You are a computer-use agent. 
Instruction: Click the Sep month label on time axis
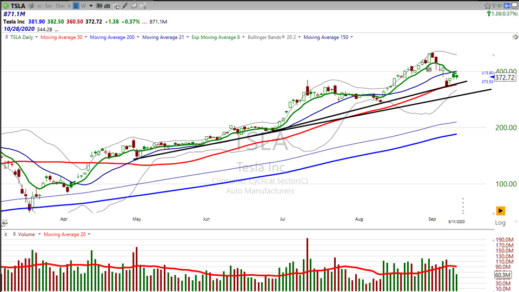pyautogui.click(x=432, y=219)
